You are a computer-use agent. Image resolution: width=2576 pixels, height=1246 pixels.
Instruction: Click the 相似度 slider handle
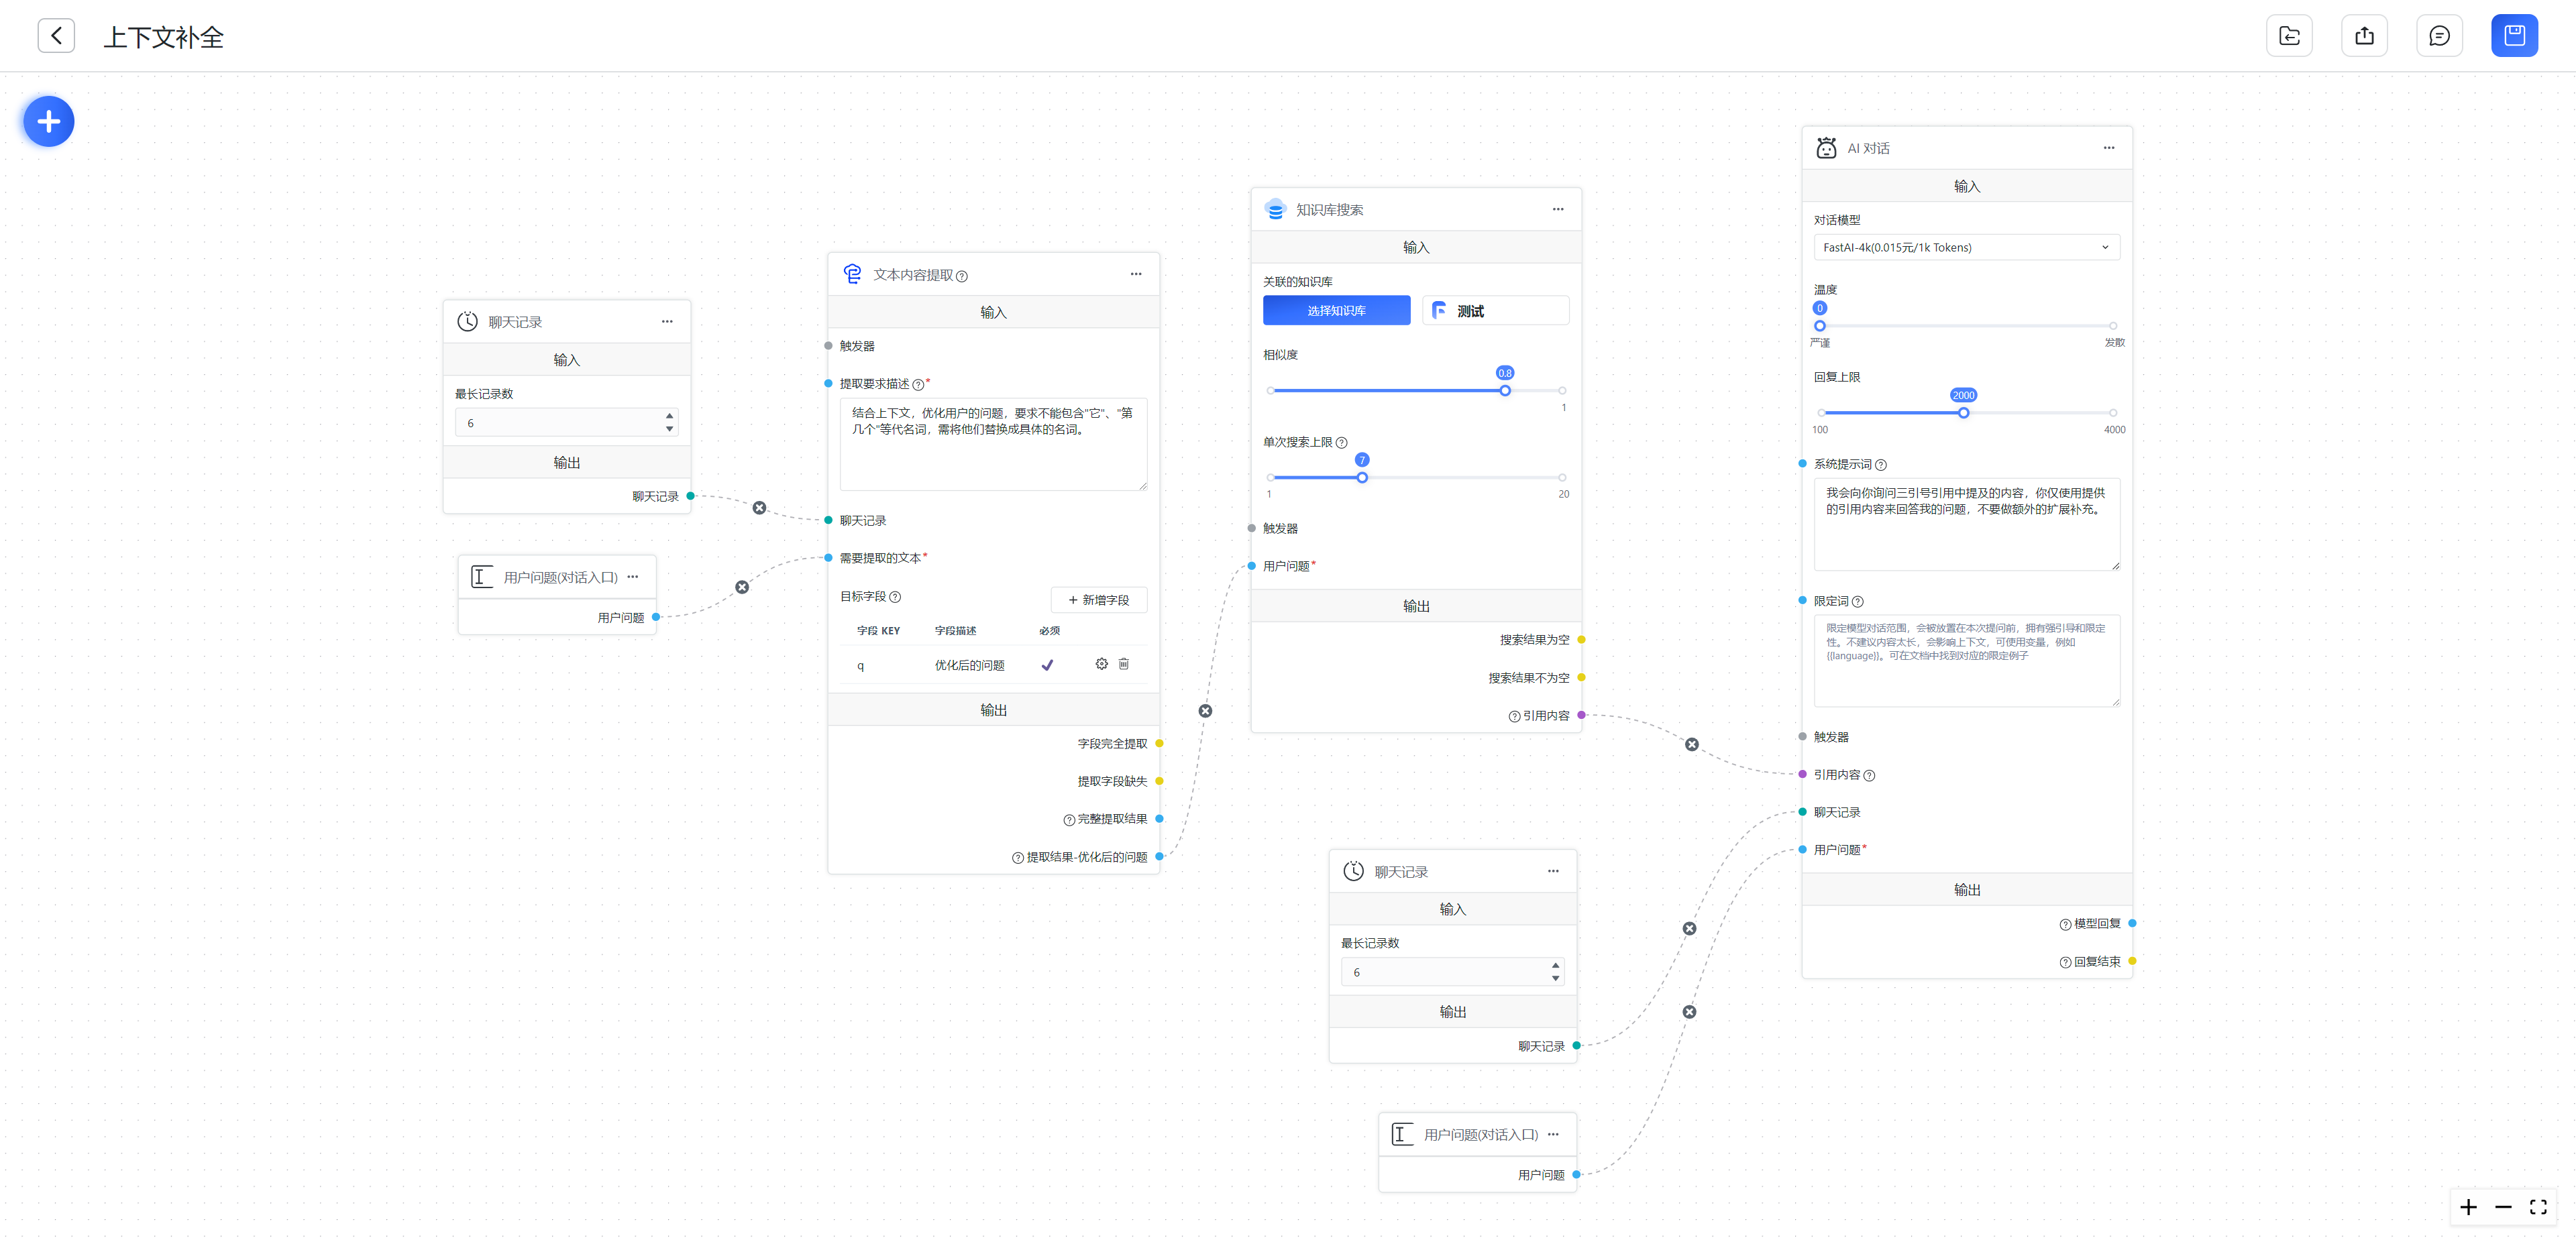pos(1504,391)
